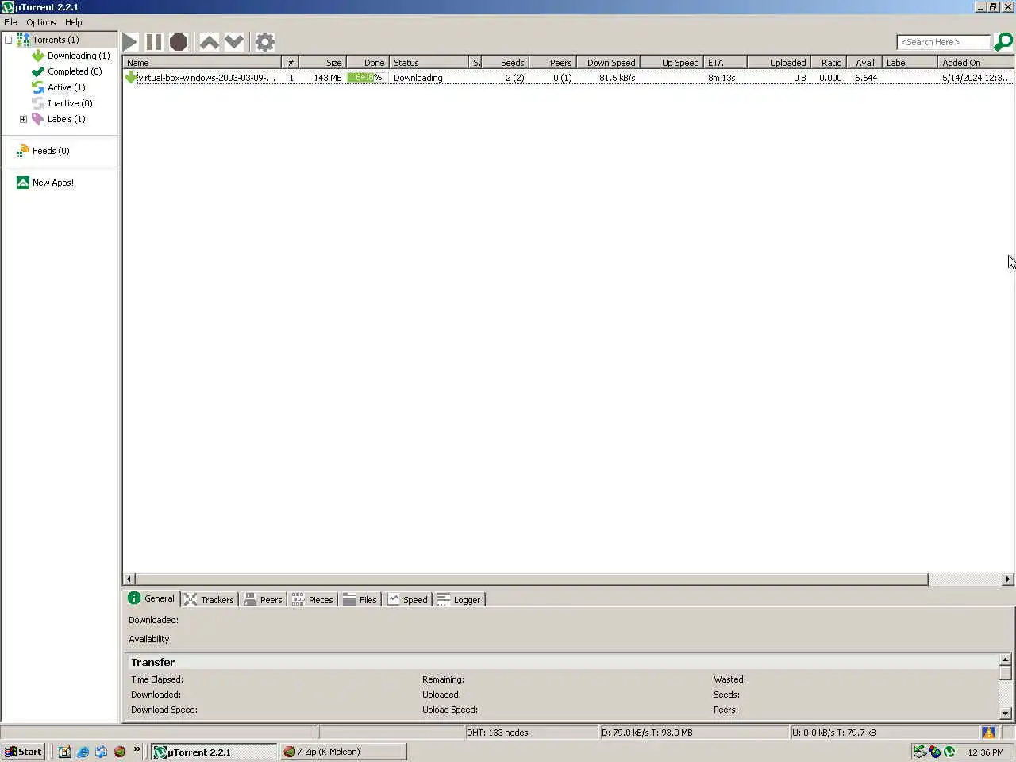
Task: Select the Downloading (1) category
Action: pyautogui.click(x=79, y=56)
